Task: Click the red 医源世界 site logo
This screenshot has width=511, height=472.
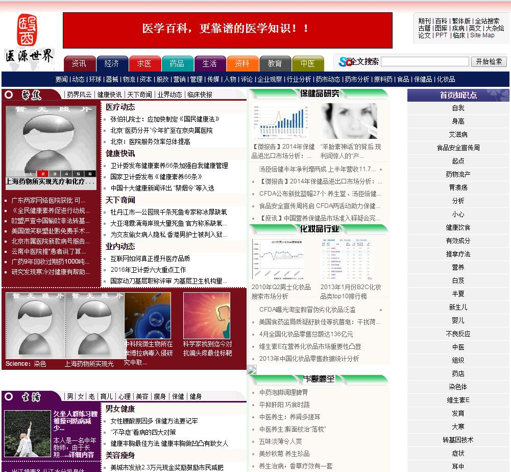Action: (x=29, y=41)
